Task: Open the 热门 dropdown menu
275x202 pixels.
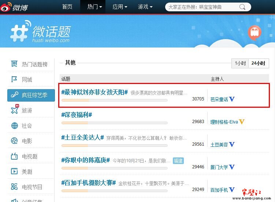Action: tap(94, 7)
